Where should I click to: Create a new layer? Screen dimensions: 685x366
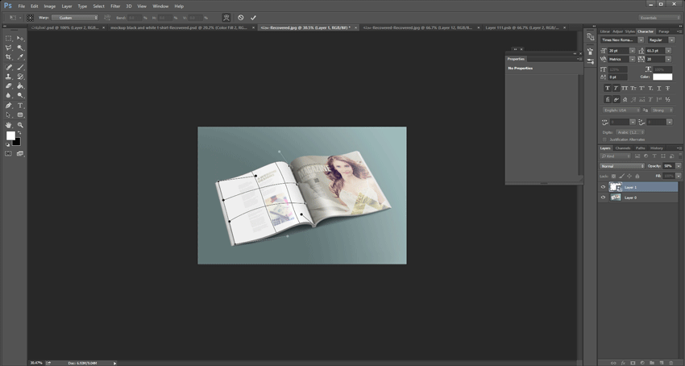click(662, 363)
